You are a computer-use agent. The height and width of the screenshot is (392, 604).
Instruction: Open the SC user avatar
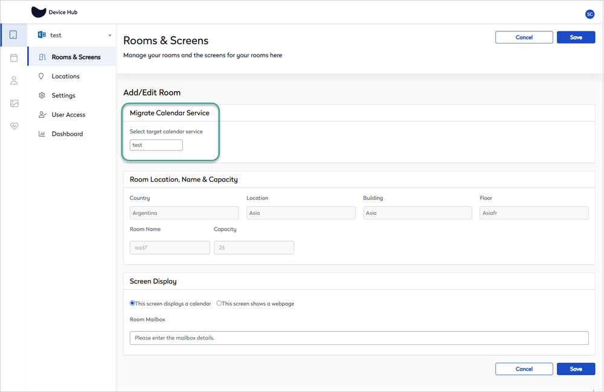tap(590, 14)
